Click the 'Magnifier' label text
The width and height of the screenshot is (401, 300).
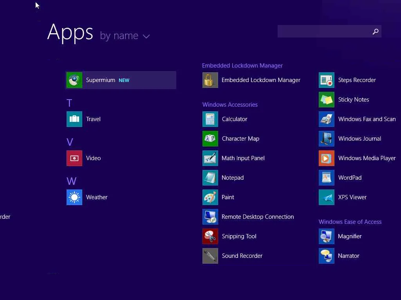[350, 236]
